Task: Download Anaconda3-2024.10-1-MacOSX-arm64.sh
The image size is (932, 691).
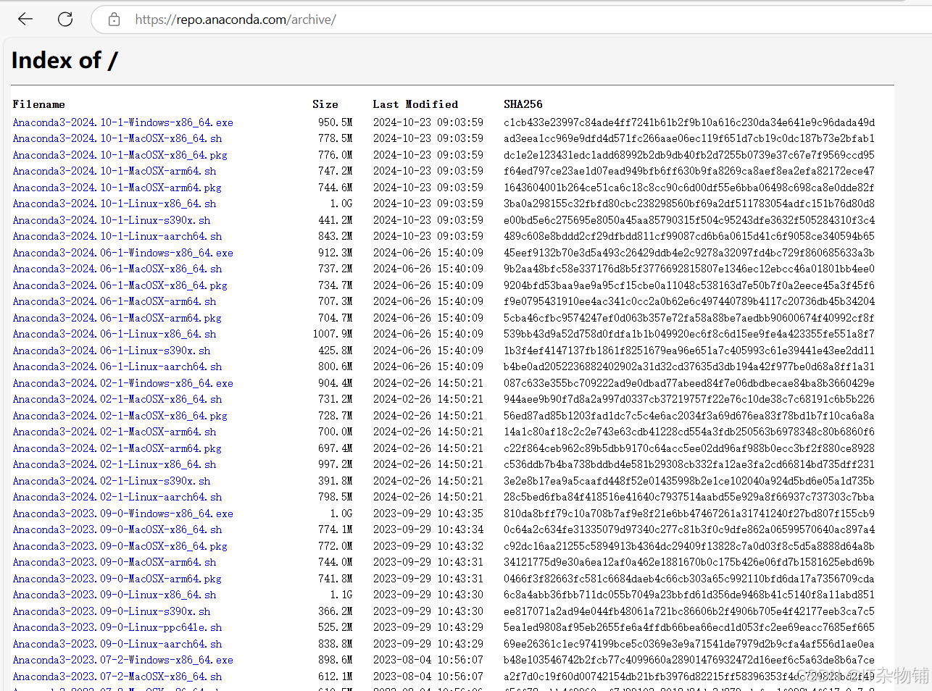Action: 115,171
